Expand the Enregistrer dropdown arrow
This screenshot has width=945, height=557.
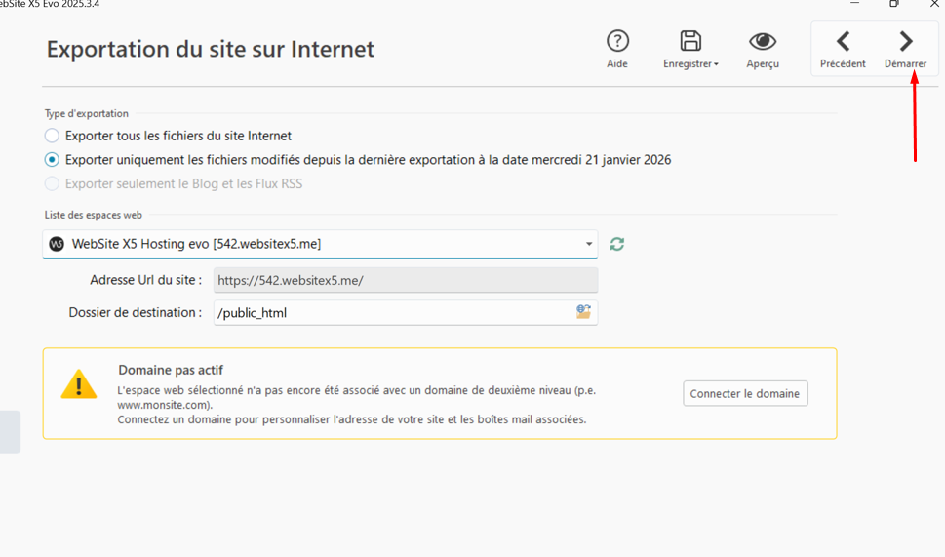coord(717,65)
